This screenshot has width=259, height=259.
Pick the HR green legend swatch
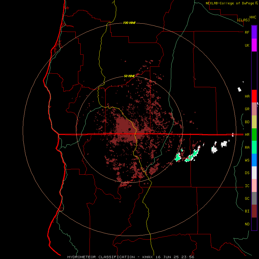[x=254, y=135]
